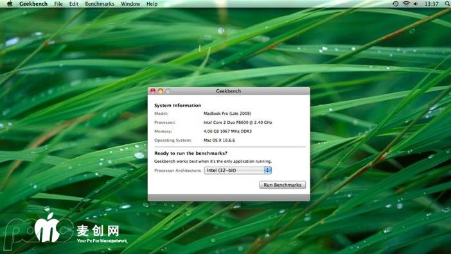Click the Geekbench window title bar text

coord(228,91)
